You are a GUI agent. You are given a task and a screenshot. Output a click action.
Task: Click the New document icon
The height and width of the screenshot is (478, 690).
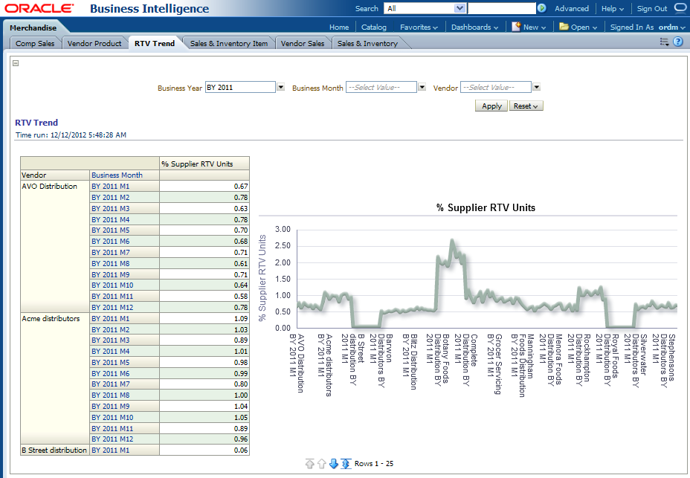click(516, 27)
